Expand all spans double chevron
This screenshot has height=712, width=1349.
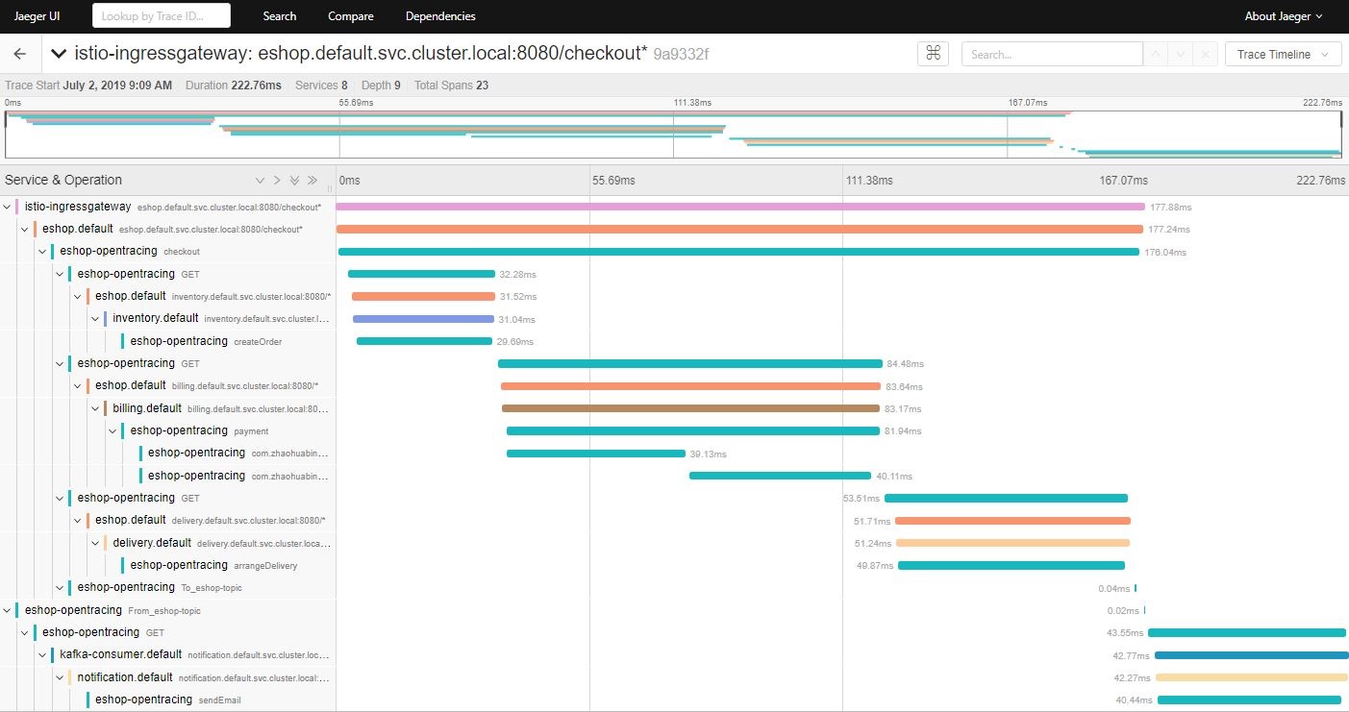pos(294,180)
